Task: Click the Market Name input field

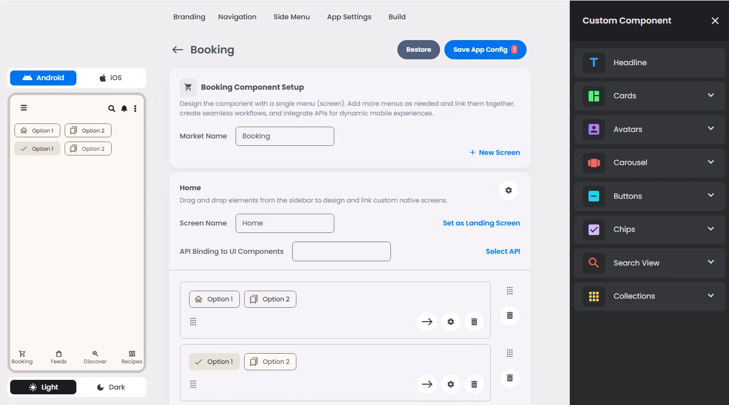Action: pyautogui.click(x=285, y=136)
